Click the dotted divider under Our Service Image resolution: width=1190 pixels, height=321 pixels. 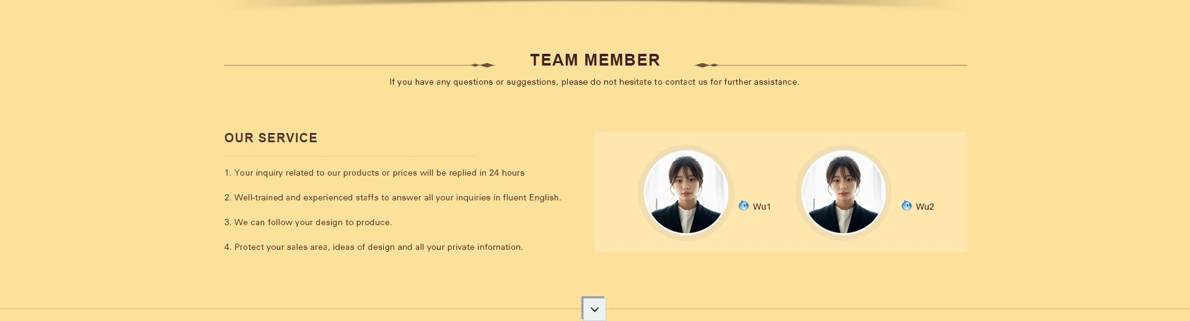click(x=350, y=156)
